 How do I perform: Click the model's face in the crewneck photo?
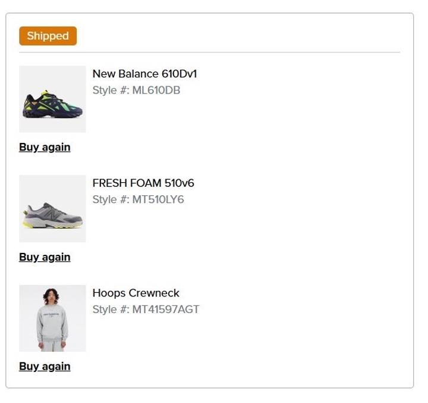tap(52, 296)
